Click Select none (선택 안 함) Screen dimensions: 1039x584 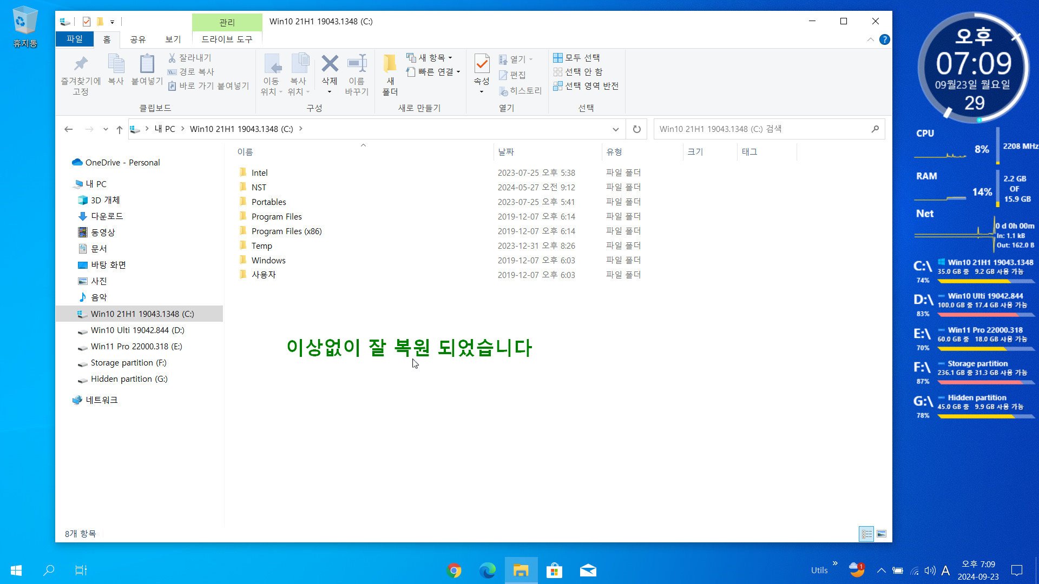pos(578,71)
